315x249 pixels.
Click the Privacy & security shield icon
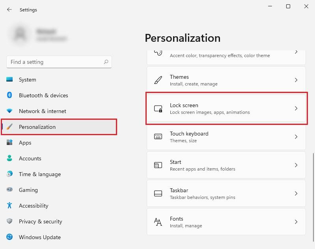(10, 221)
